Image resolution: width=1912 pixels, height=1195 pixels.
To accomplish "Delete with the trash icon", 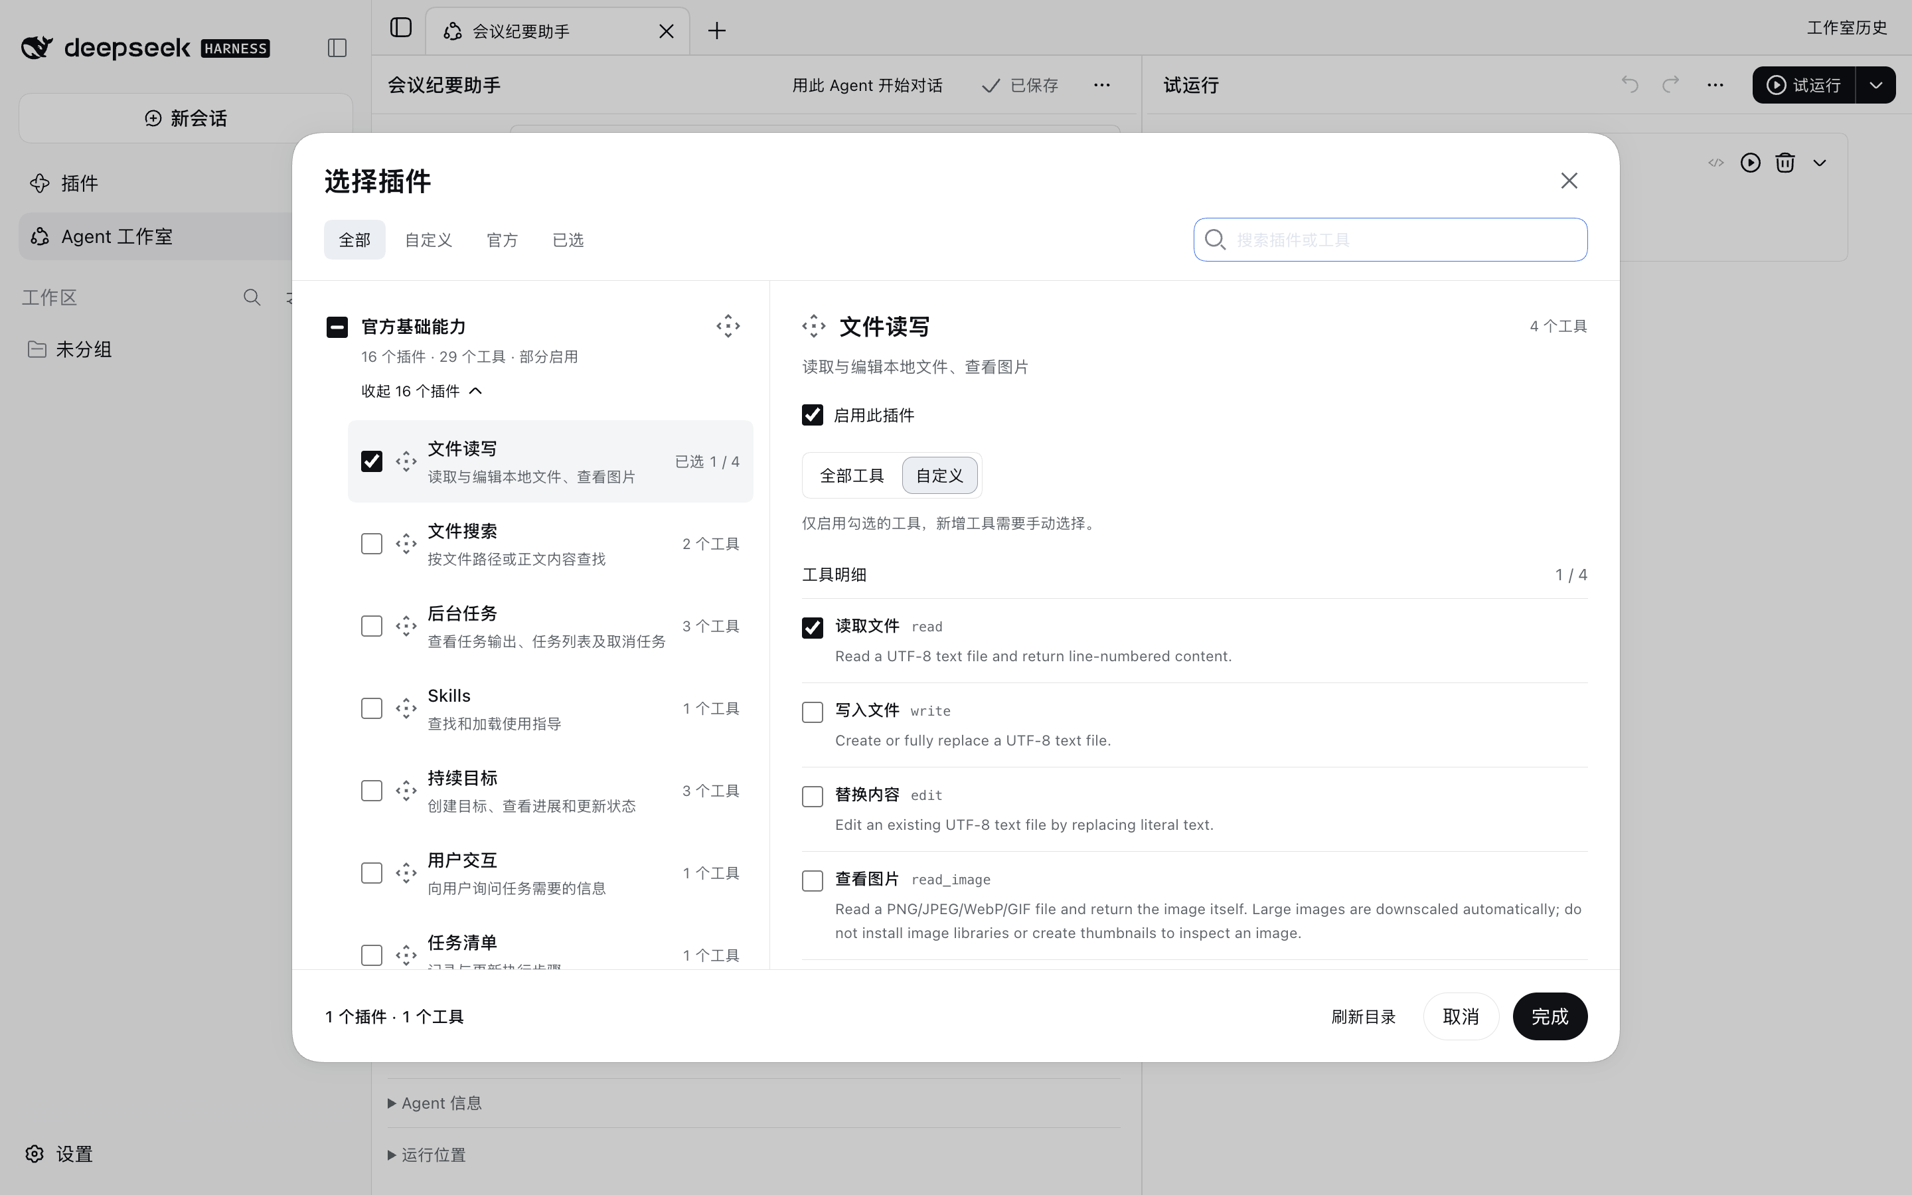I will [1785, 163].
